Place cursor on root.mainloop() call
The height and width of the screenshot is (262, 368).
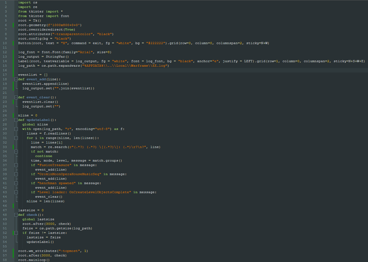(x=34, y=260)
